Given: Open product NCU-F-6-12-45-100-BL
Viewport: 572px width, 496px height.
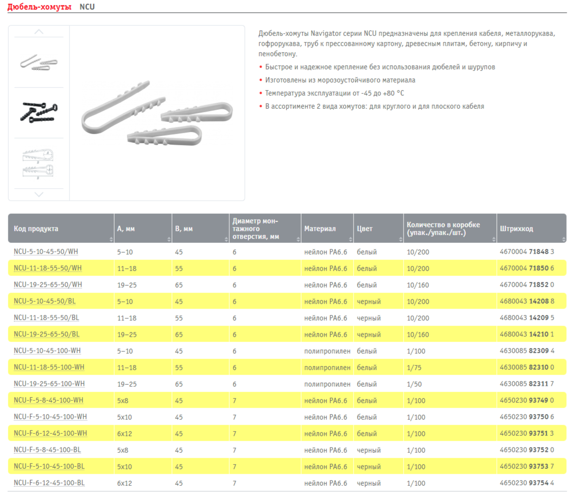Looking at the screenshot, I should pos(49,483).
